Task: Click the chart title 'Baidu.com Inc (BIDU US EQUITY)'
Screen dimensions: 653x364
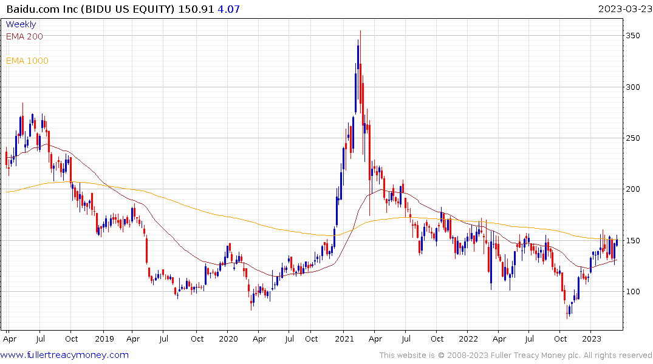Action: click(91, 9)
